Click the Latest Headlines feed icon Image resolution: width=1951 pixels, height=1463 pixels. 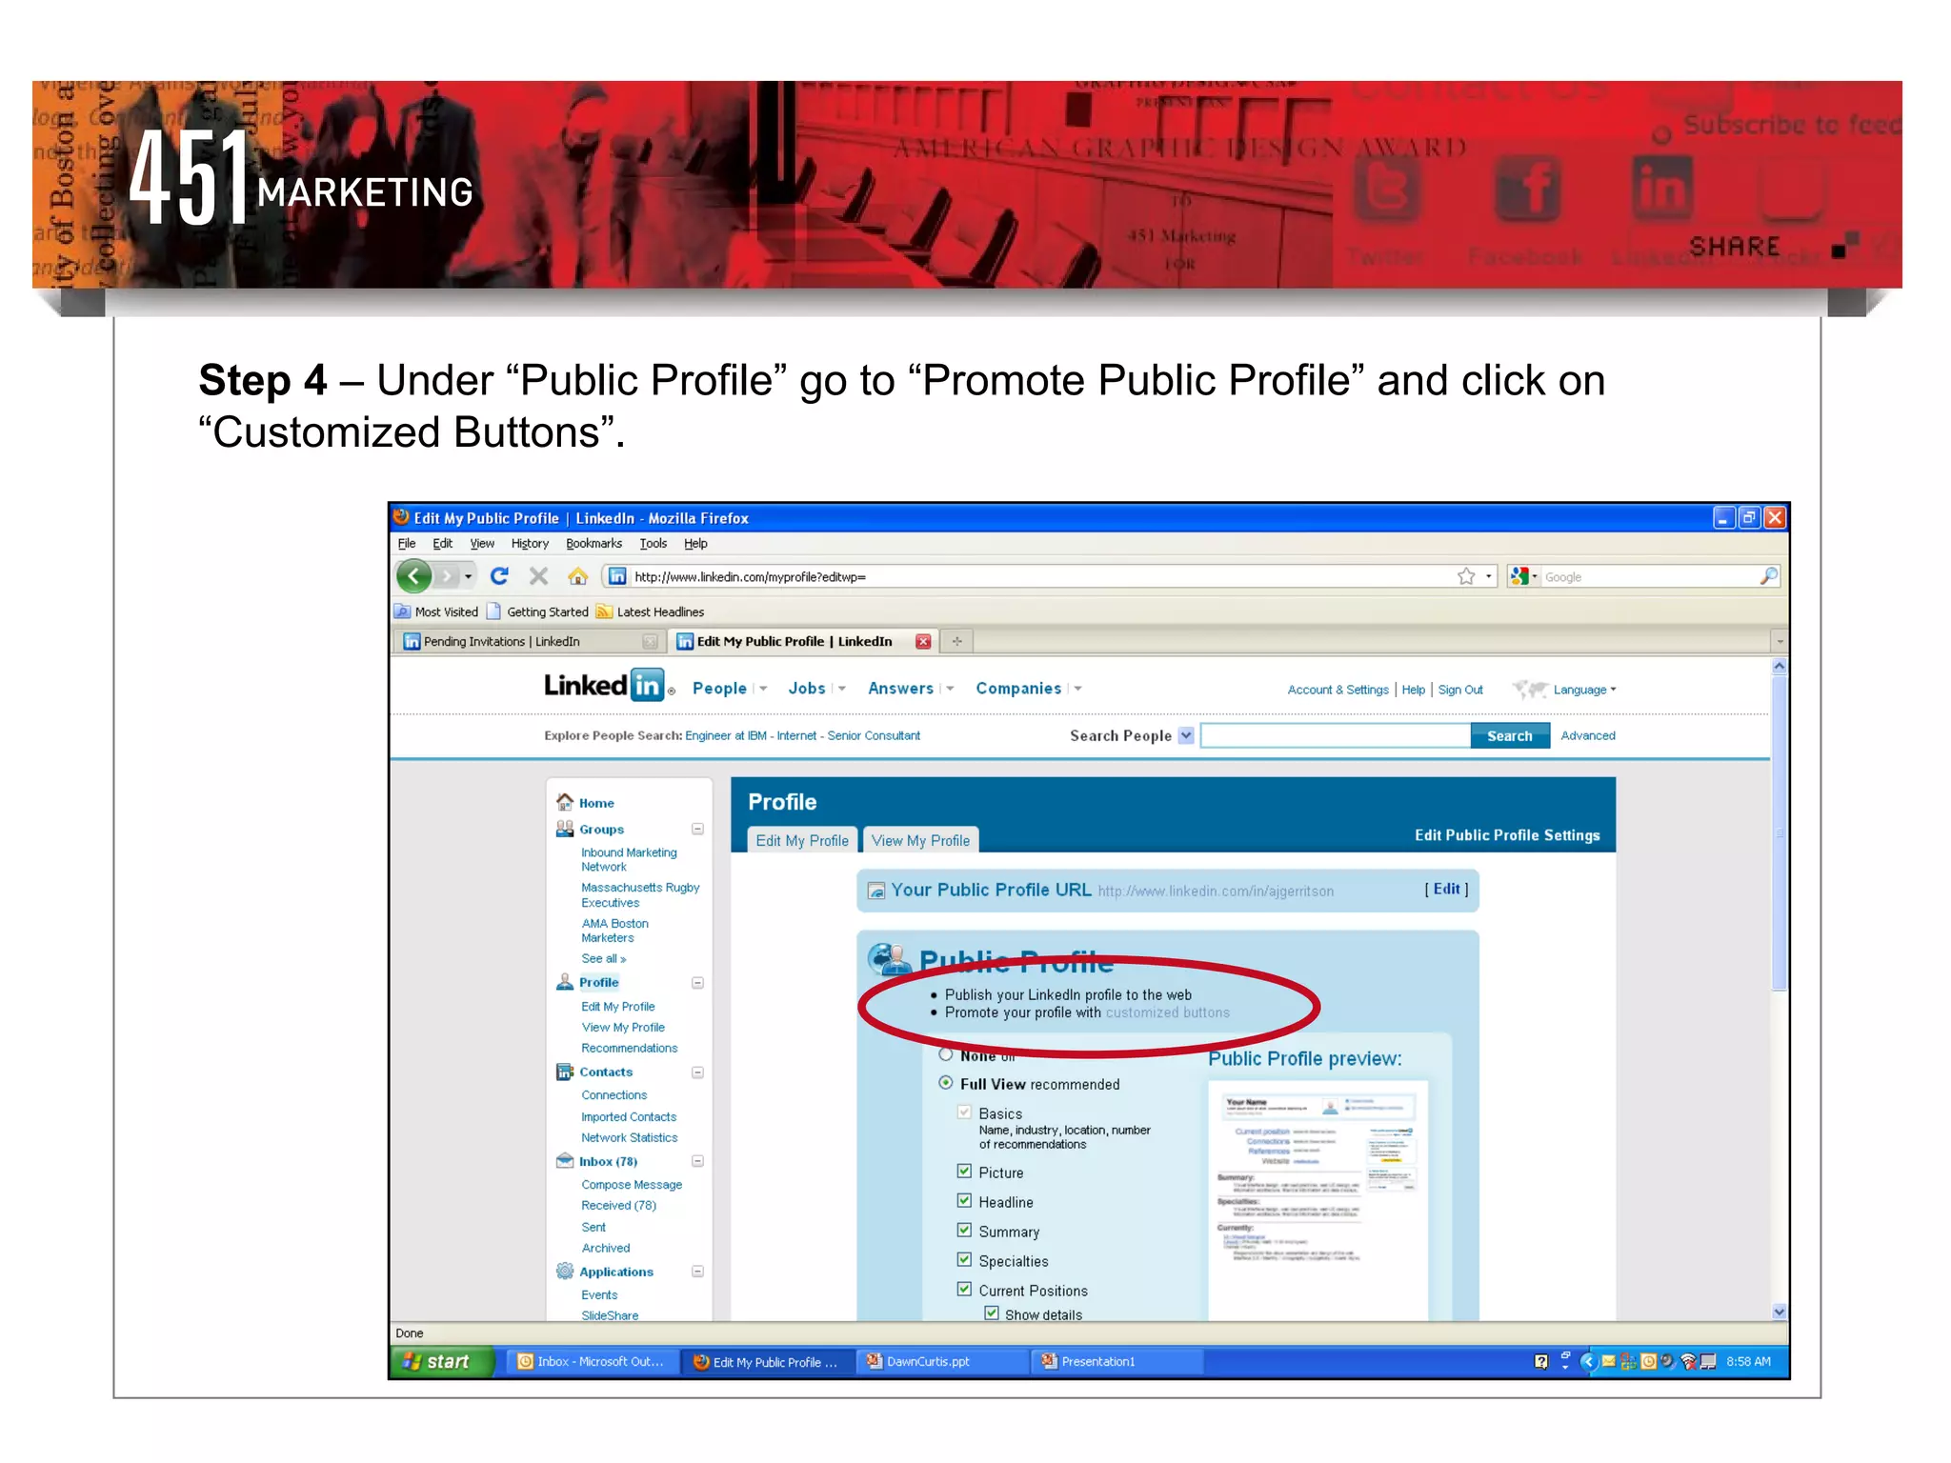coord(604,611)
